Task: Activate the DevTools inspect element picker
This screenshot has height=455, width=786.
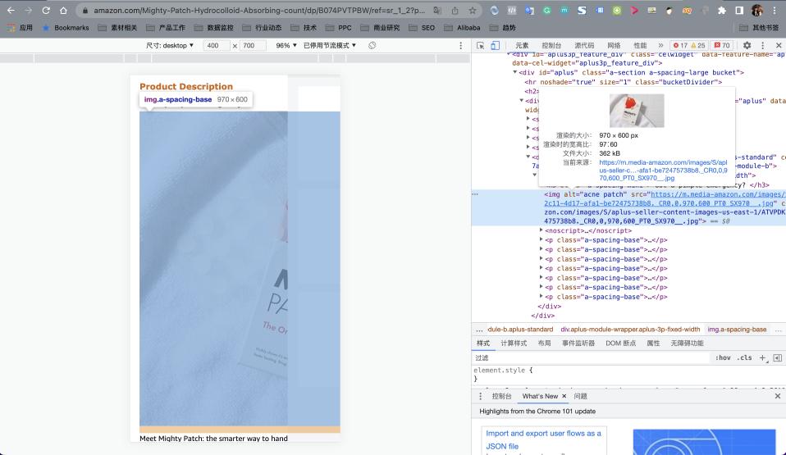Action: (480, 45)
